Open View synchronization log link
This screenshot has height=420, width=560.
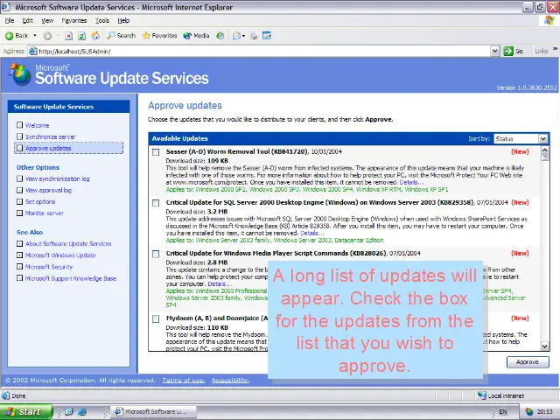(x=57, y=178)
